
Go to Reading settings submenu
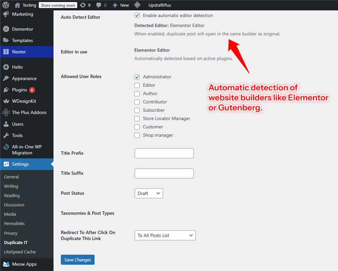[12, 196]
